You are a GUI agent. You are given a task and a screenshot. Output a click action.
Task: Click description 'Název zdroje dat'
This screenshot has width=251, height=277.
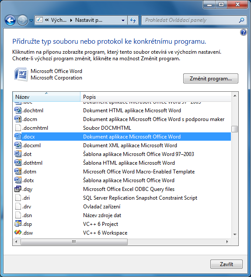click(102, 215)
